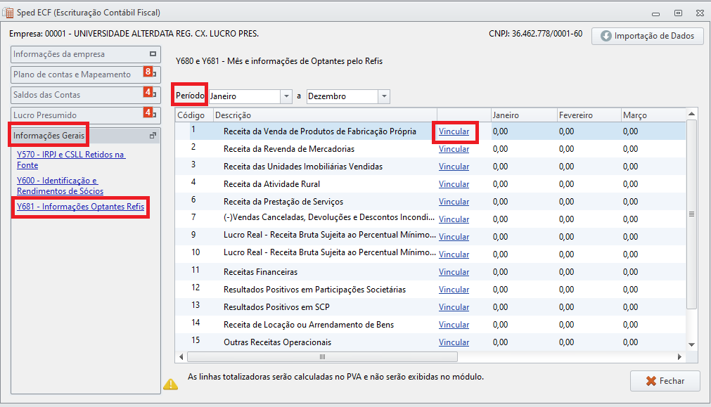711x407 pixels.
Task: Click the red 4 badge on Lucro Presumido
Action: [148, 112]
